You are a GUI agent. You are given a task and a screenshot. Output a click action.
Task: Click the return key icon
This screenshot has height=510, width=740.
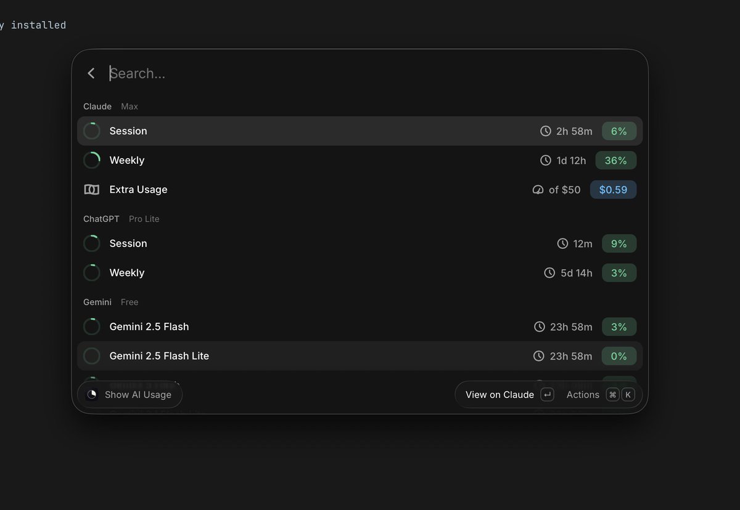547,395
